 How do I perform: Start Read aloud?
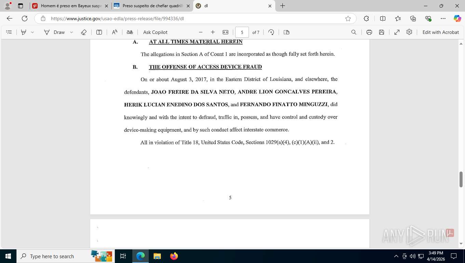click(115, 32)
